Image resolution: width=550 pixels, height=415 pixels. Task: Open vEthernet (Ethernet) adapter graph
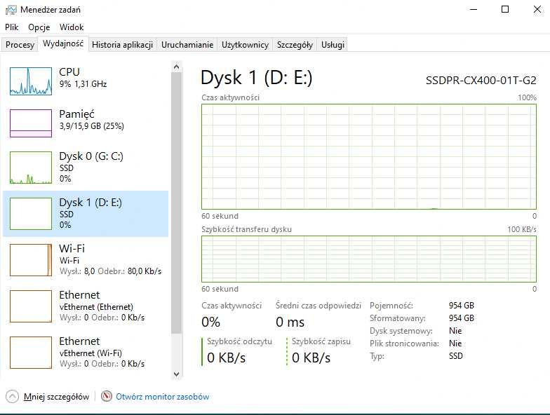[x=31, y=306]
